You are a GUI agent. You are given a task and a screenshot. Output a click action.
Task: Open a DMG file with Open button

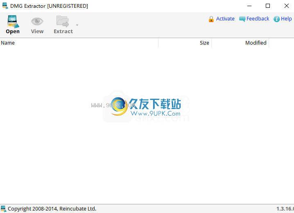pos(13,25)
